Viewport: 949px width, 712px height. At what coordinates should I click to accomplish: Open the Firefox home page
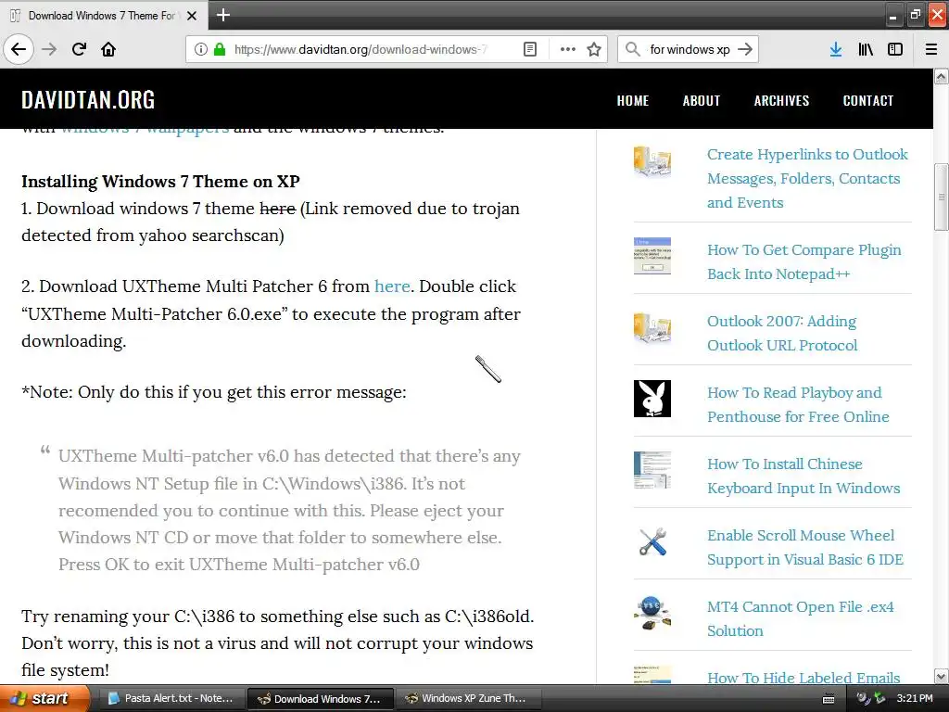(108, 49)
